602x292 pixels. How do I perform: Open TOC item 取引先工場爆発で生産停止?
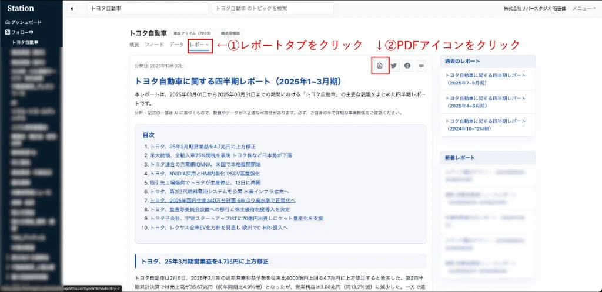pyautogui.click(x=205, y=182)
